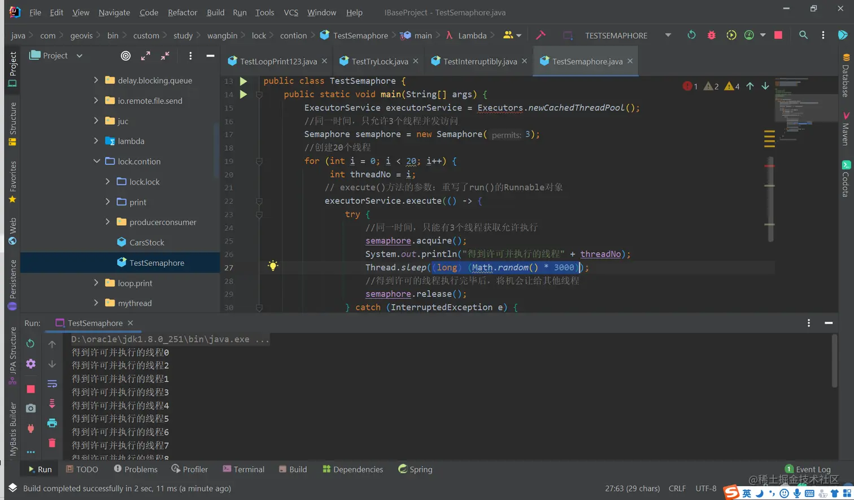Switch to TestTryLock.java editor tab
This screenshot has height=500, width=854.
379,61
